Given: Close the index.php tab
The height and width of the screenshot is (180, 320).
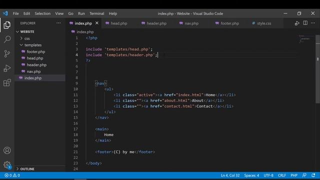Looking at the screenshot, I should point(97,23).
